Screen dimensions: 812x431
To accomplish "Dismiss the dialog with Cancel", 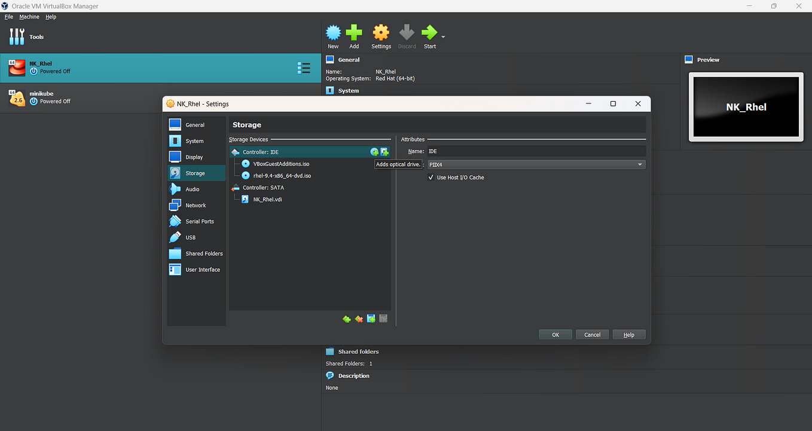I will click(592, 334).
